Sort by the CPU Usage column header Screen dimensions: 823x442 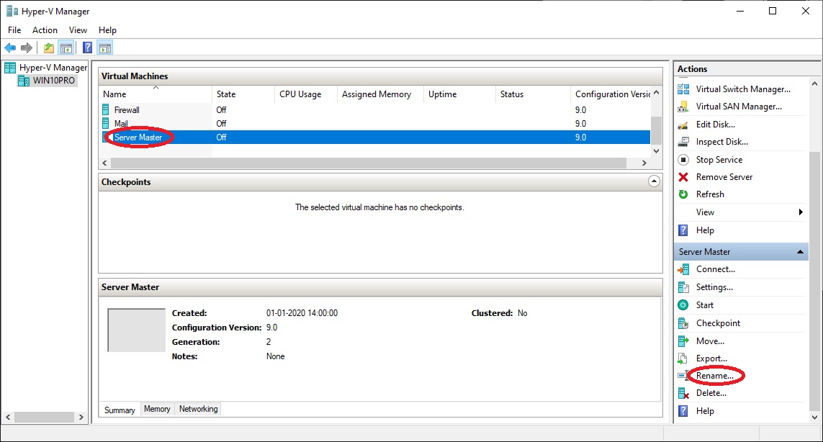305,94
